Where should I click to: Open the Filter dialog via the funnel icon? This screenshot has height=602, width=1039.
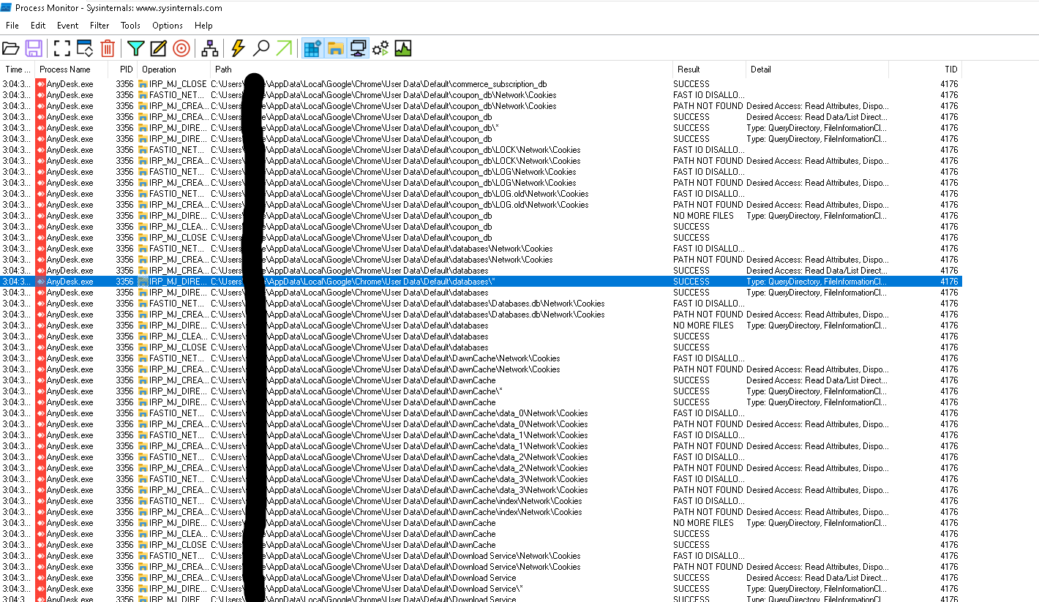tap(135, 49)
